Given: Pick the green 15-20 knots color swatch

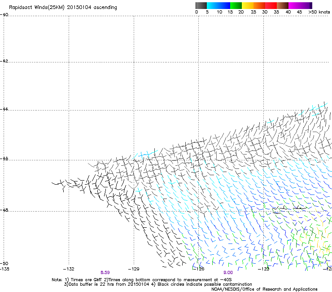Looking at the screenshot, I should 236,5.
